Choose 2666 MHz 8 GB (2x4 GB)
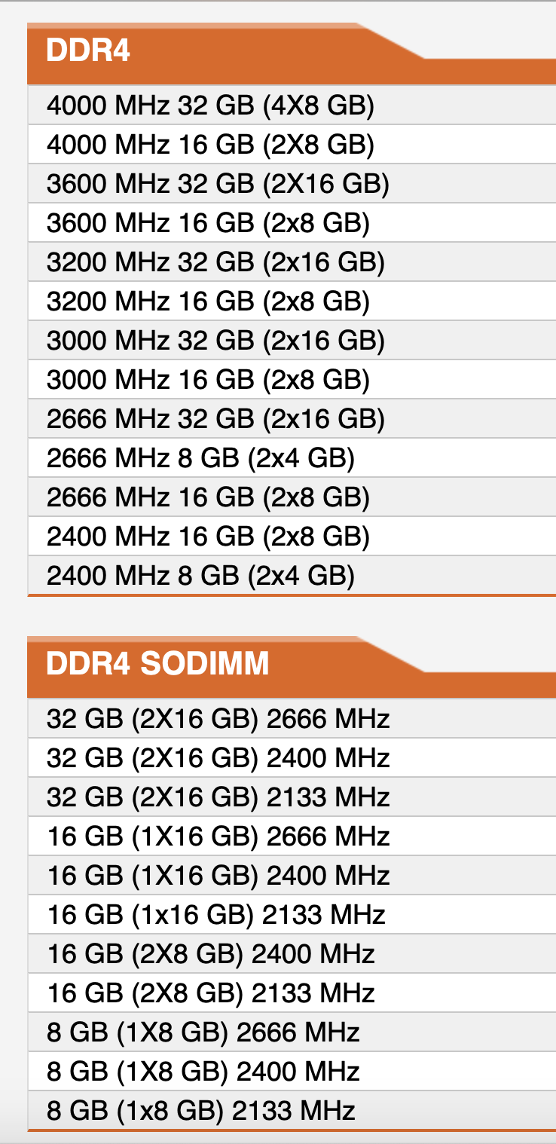556x1144 pixels. pyautogui.click(x=200, y=458)
